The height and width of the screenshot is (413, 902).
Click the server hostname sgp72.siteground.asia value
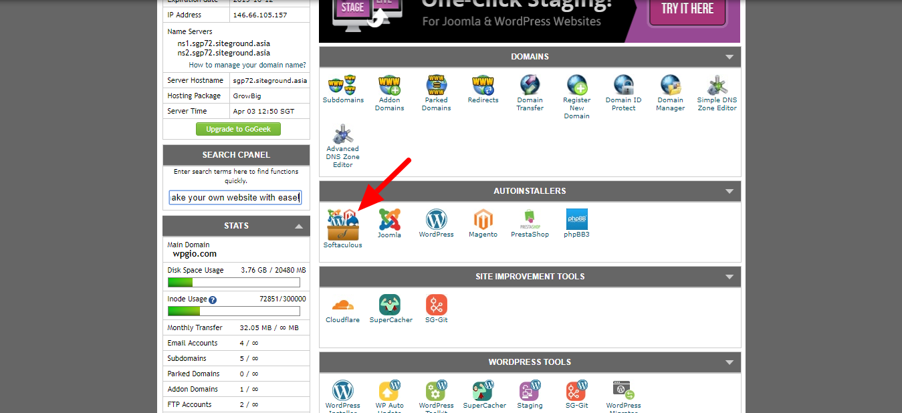pyautogui.click(x=270, y=80)
